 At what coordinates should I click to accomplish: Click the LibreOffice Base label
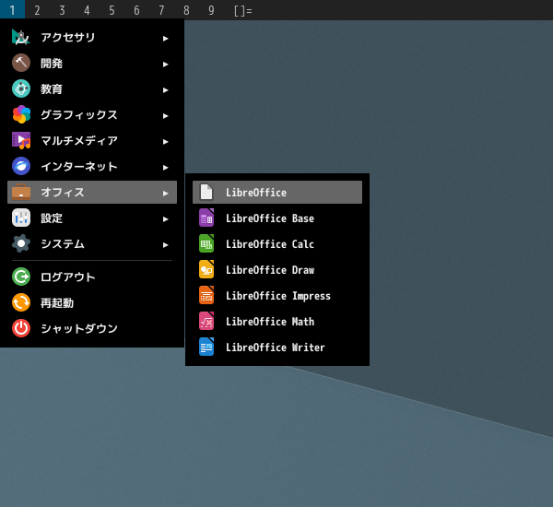[x=270, y=218]
